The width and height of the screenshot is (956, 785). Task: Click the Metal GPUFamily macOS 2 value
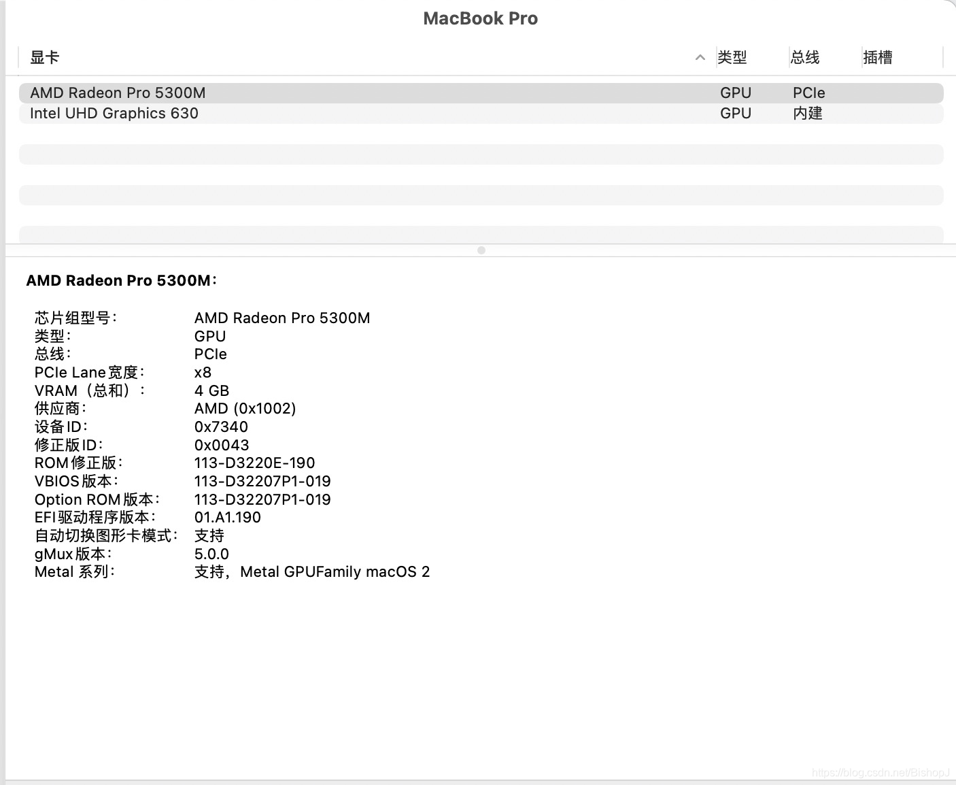(312, 572)
